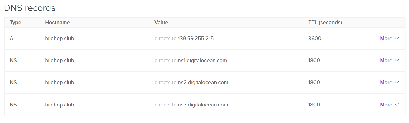This screenshot has width=409, height=123.
Task: Click chevron arrow on ns3 record row
Action: tap(397, 105)
